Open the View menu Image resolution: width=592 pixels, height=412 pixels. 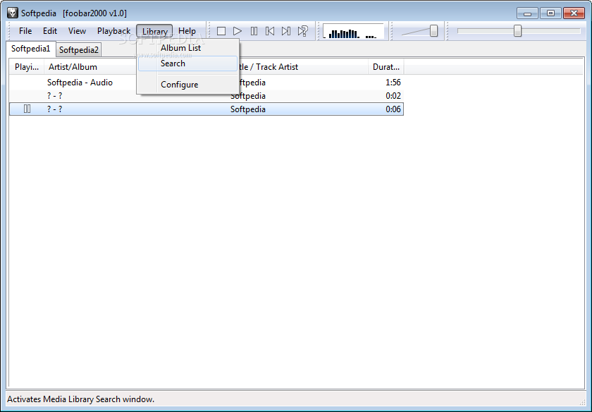(77, 31)
